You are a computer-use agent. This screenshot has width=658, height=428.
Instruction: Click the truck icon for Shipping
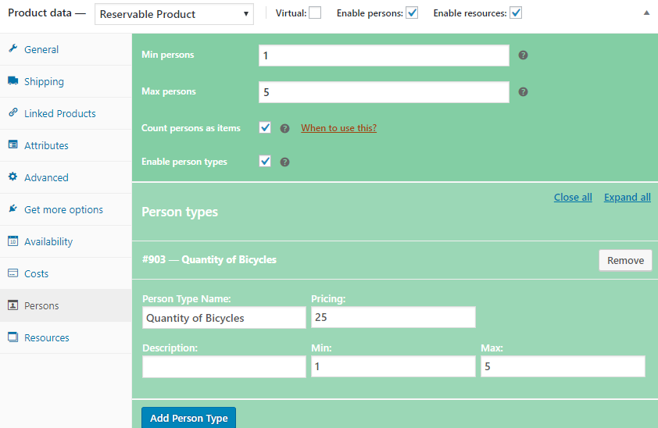point(13,81)
